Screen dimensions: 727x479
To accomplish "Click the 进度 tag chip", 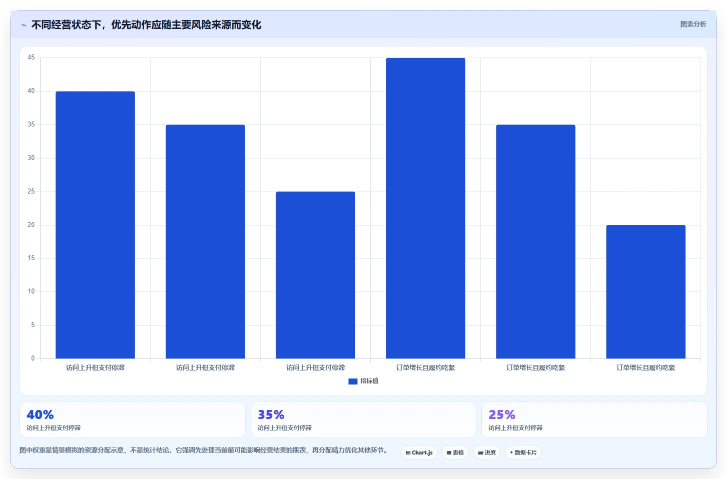I will (x=487, y=452).
